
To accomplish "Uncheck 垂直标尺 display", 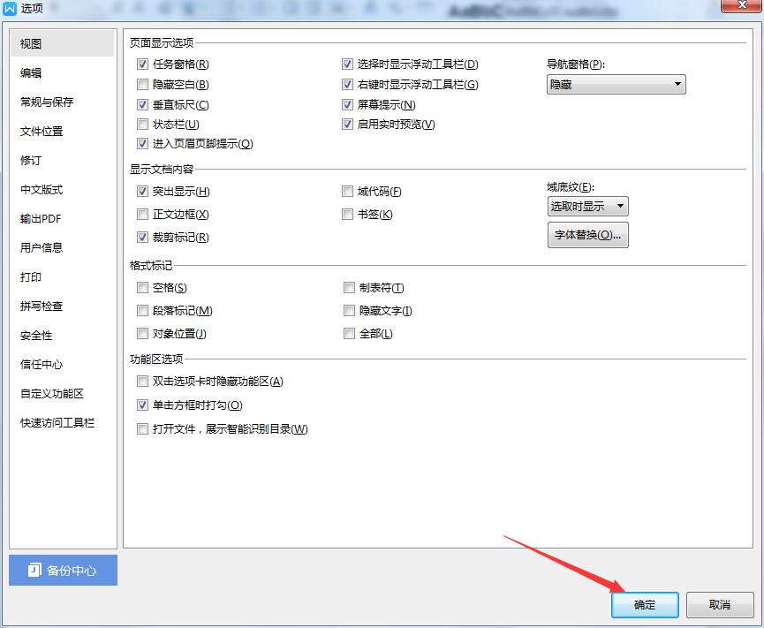I will tap(143, 104).
